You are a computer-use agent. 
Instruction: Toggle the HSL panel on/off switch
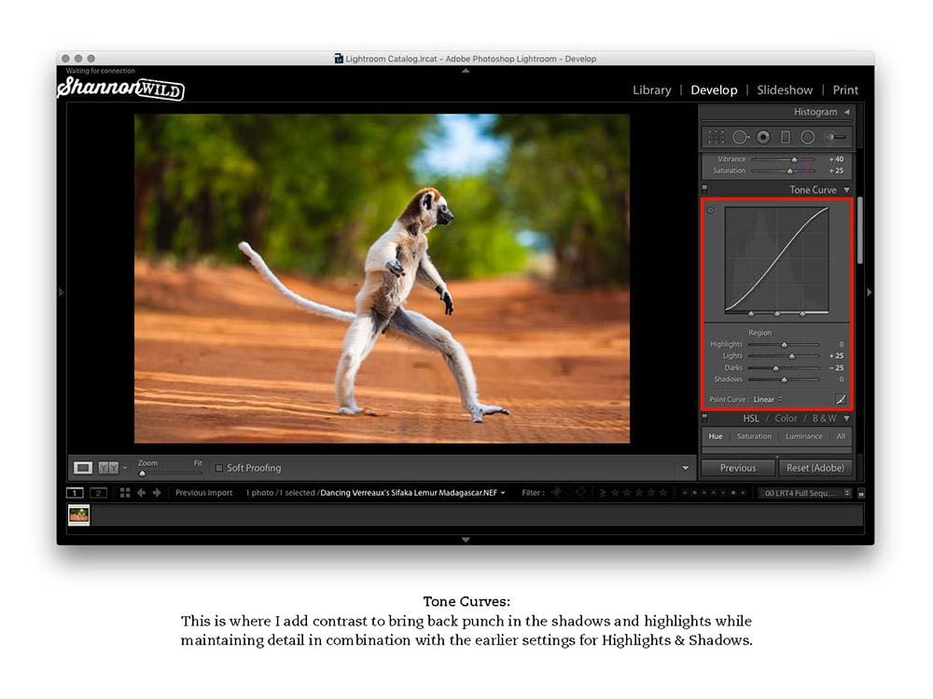tap(705, 418)
